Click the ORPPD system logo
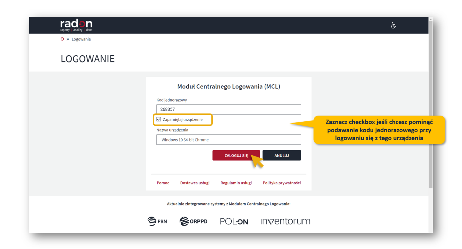The height and width of the screenshot is (249, 462). click(x=193, y=221)
